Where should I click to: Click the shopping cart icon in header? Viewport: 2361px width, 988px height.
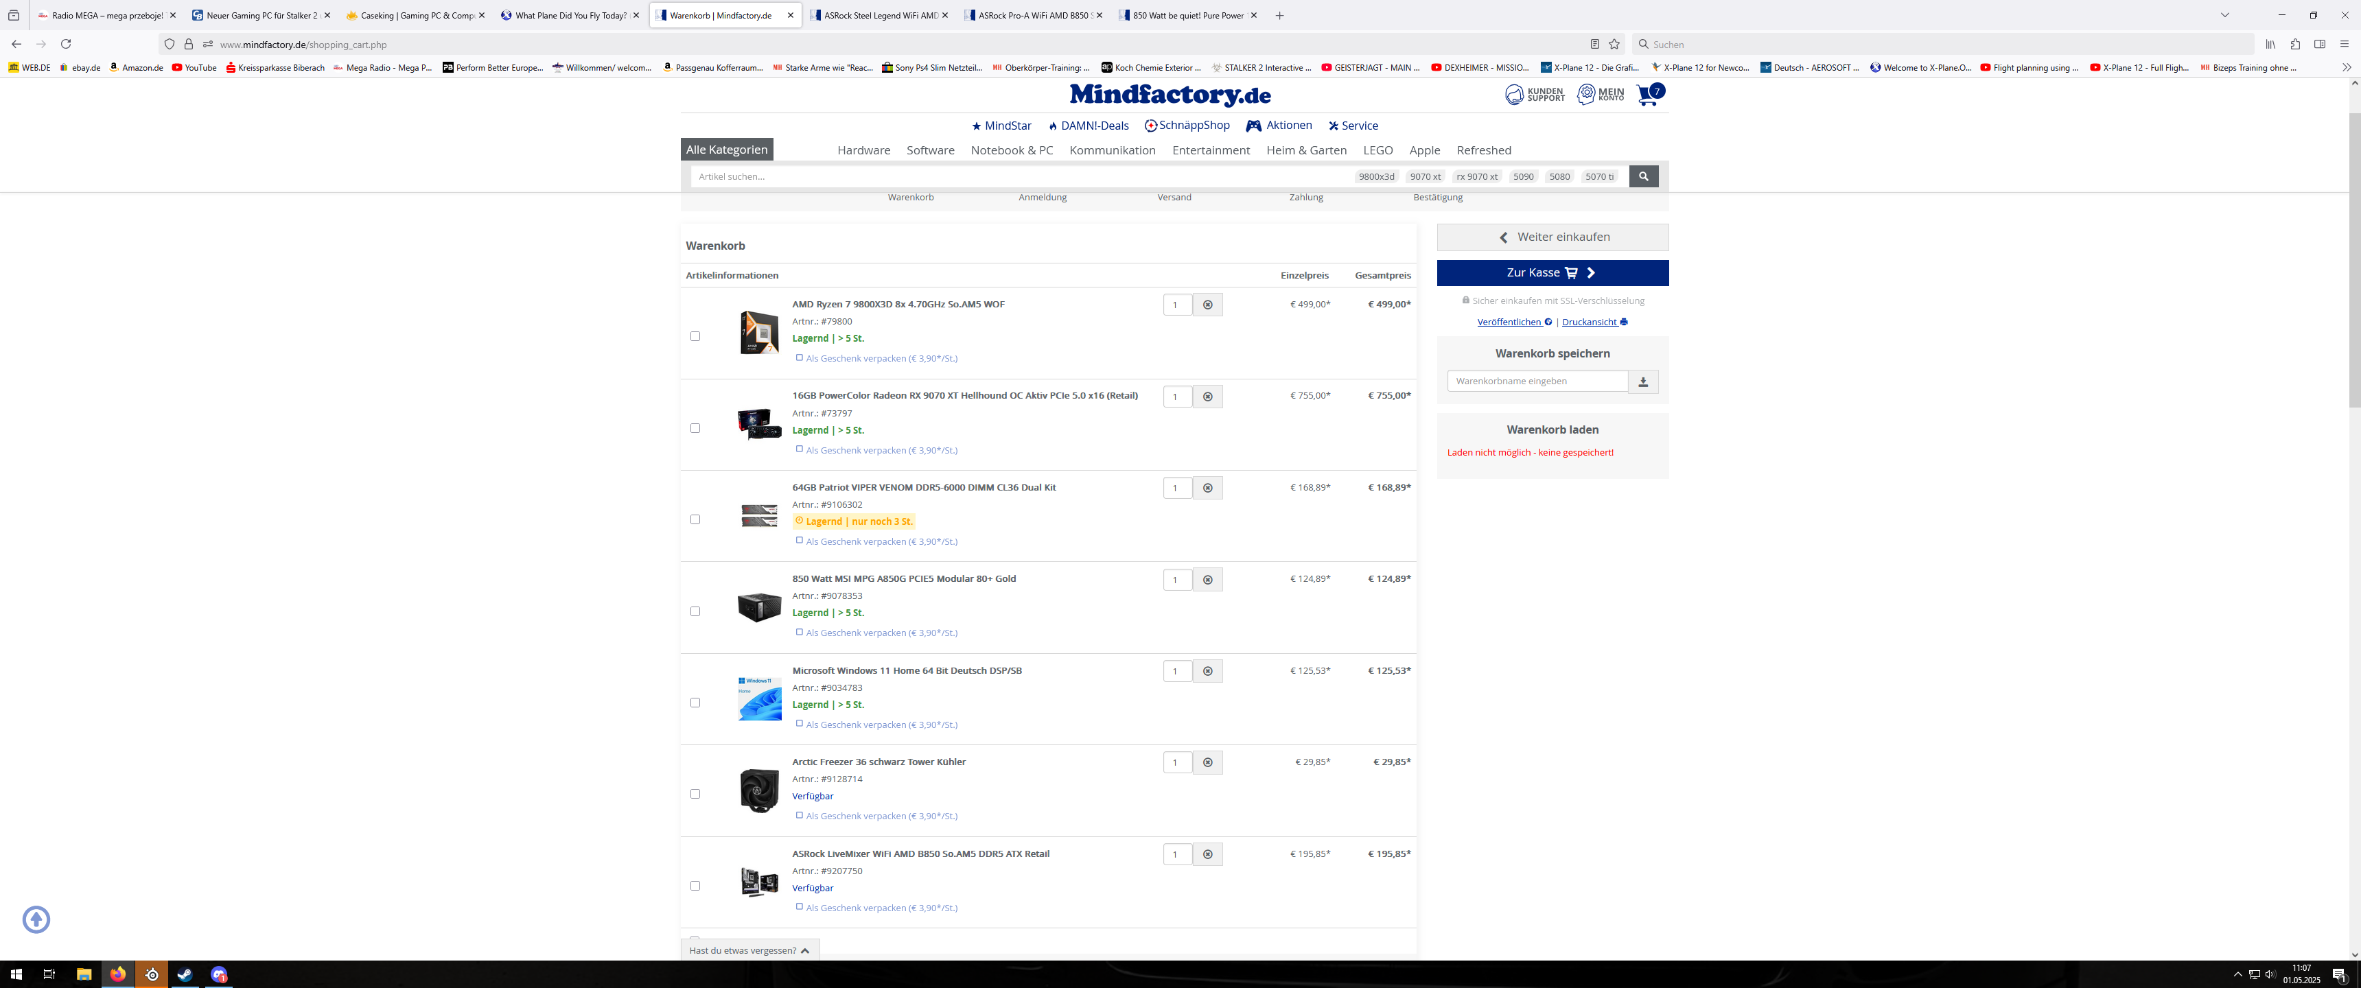1648,95
